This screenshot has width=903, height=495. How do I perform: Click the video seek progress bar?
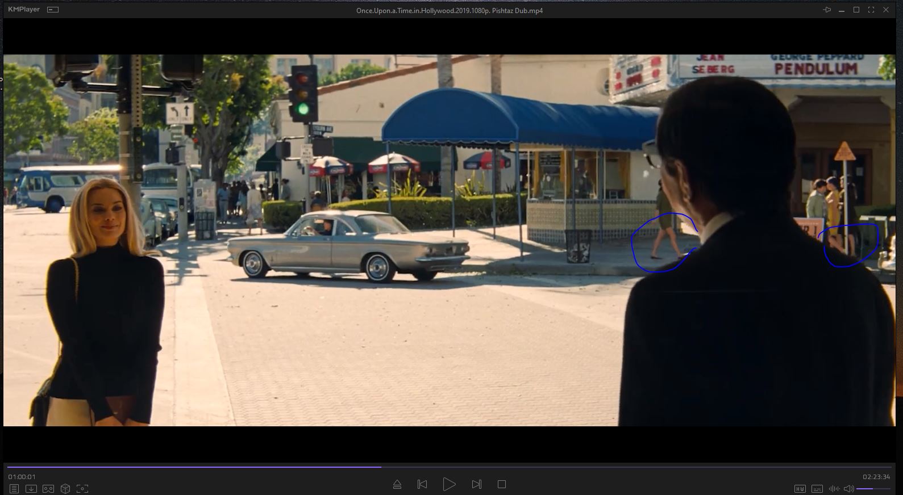(449, 467)
